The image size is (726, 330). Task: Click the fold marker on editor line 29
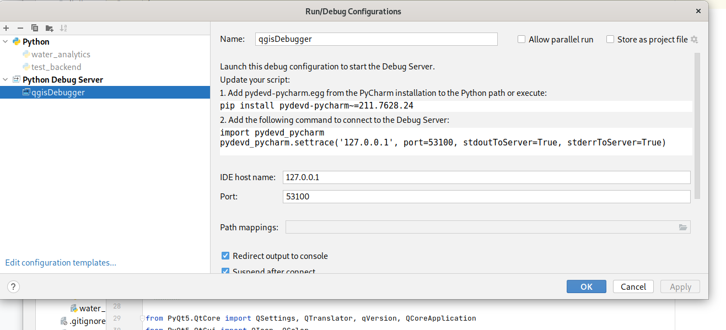(x=142, y=318)
